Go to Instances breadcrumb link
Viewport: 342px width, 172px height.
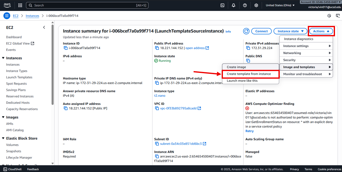click(32, 16)
